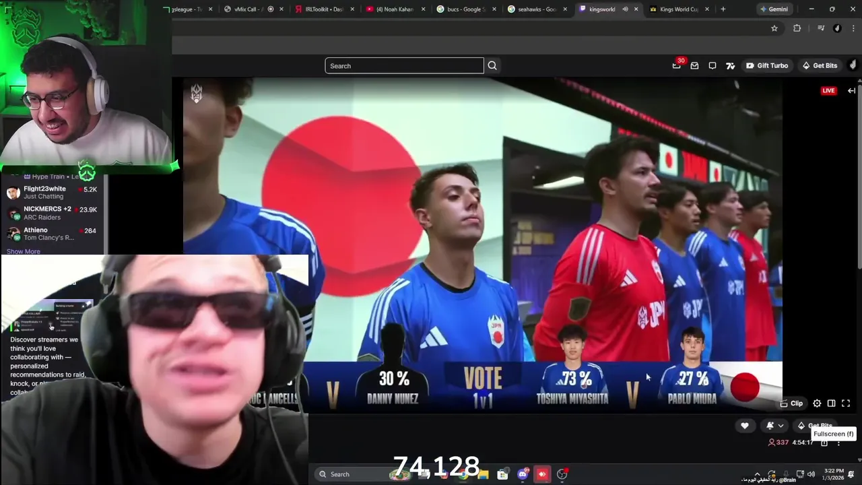
Task: Click the Gift Turbo button
Action: (767, 65)
